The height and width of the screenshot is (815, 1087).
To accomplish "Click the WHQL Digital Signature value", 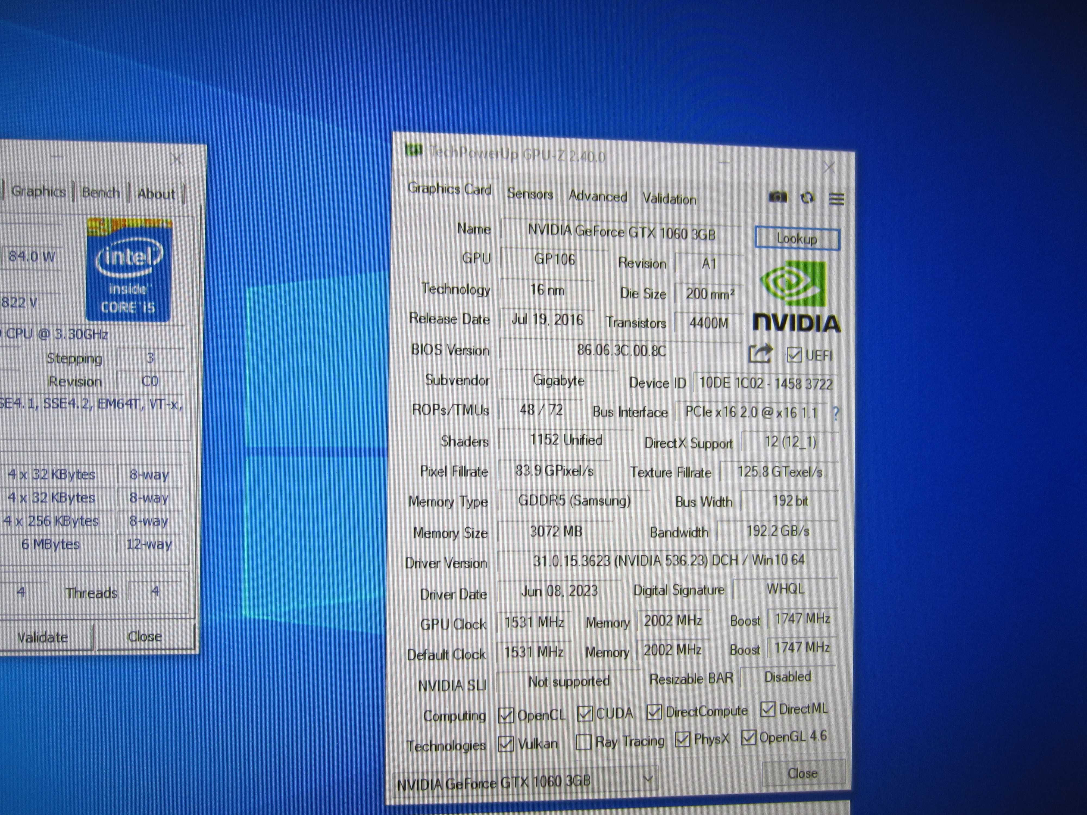I will click(785, 589).
